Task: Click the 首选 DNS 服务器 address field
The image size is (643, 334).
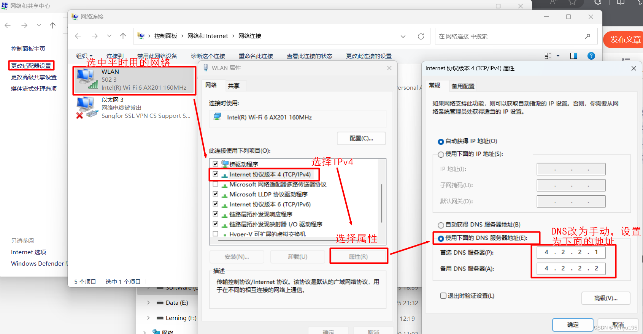Action: 571,252
